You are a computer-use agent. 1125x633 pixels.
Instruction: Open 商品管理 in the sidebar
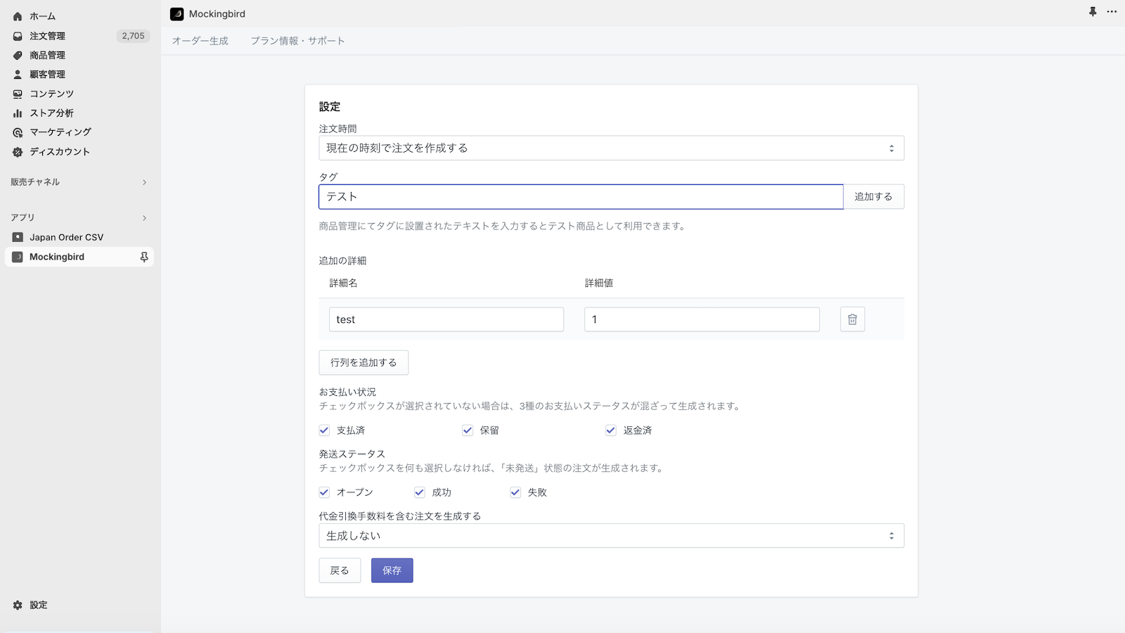(47, 55)
